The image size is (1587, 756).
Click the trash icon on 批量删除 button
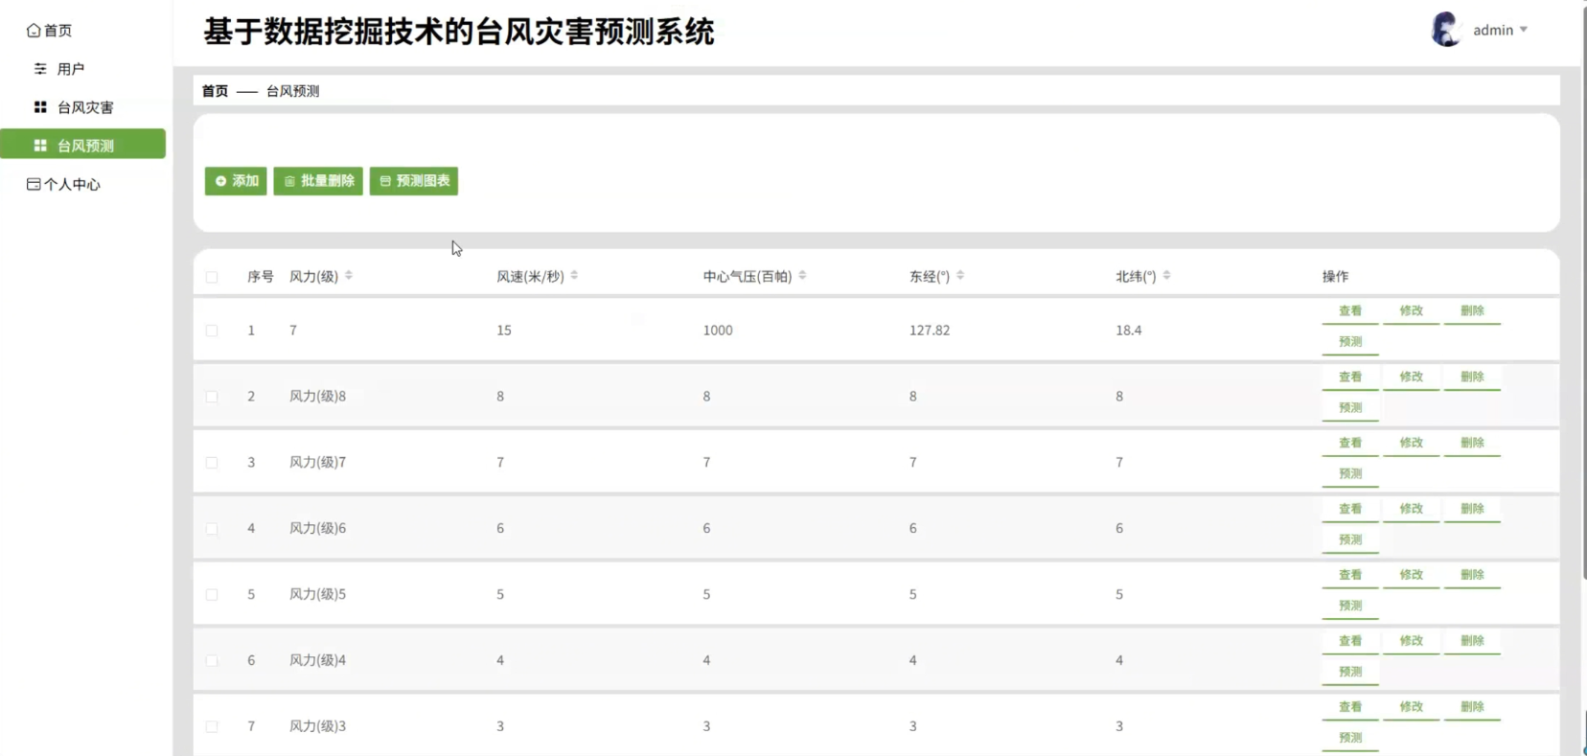(289, 181)
